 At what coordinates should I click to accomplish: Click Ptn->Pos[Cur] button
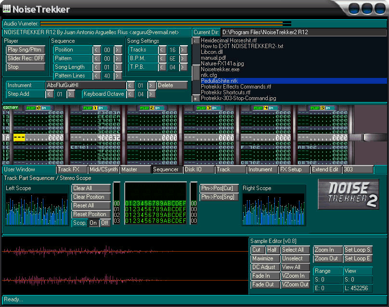click(219, 188)
